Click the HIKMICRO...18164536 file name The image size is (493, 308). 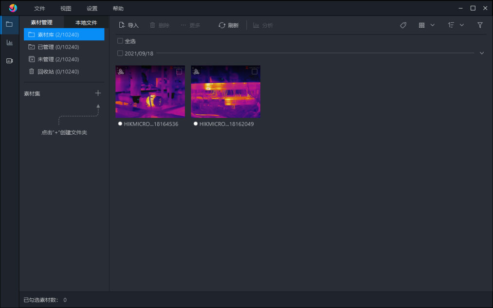[151, 124]
